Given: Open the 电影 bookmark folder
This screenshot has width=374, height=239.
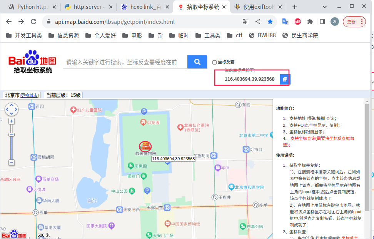Looking at the screenshot, I should pyautogui.click(x=132, y=35).
